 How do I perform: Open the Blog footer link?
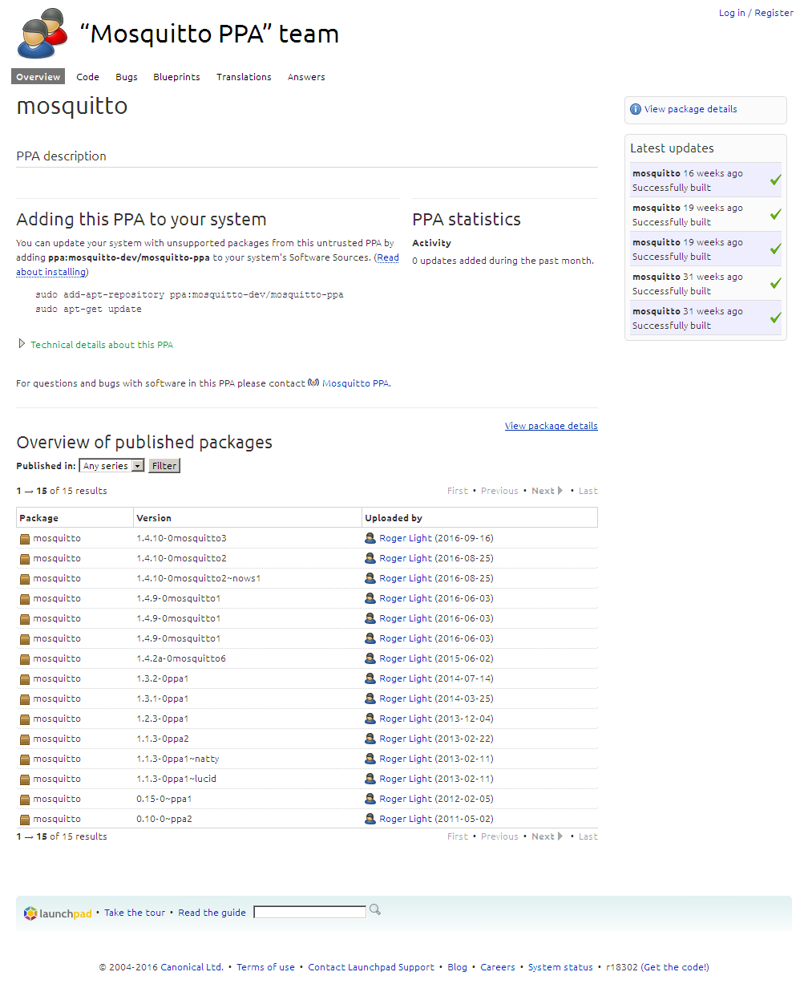click(x=457, y=967)
